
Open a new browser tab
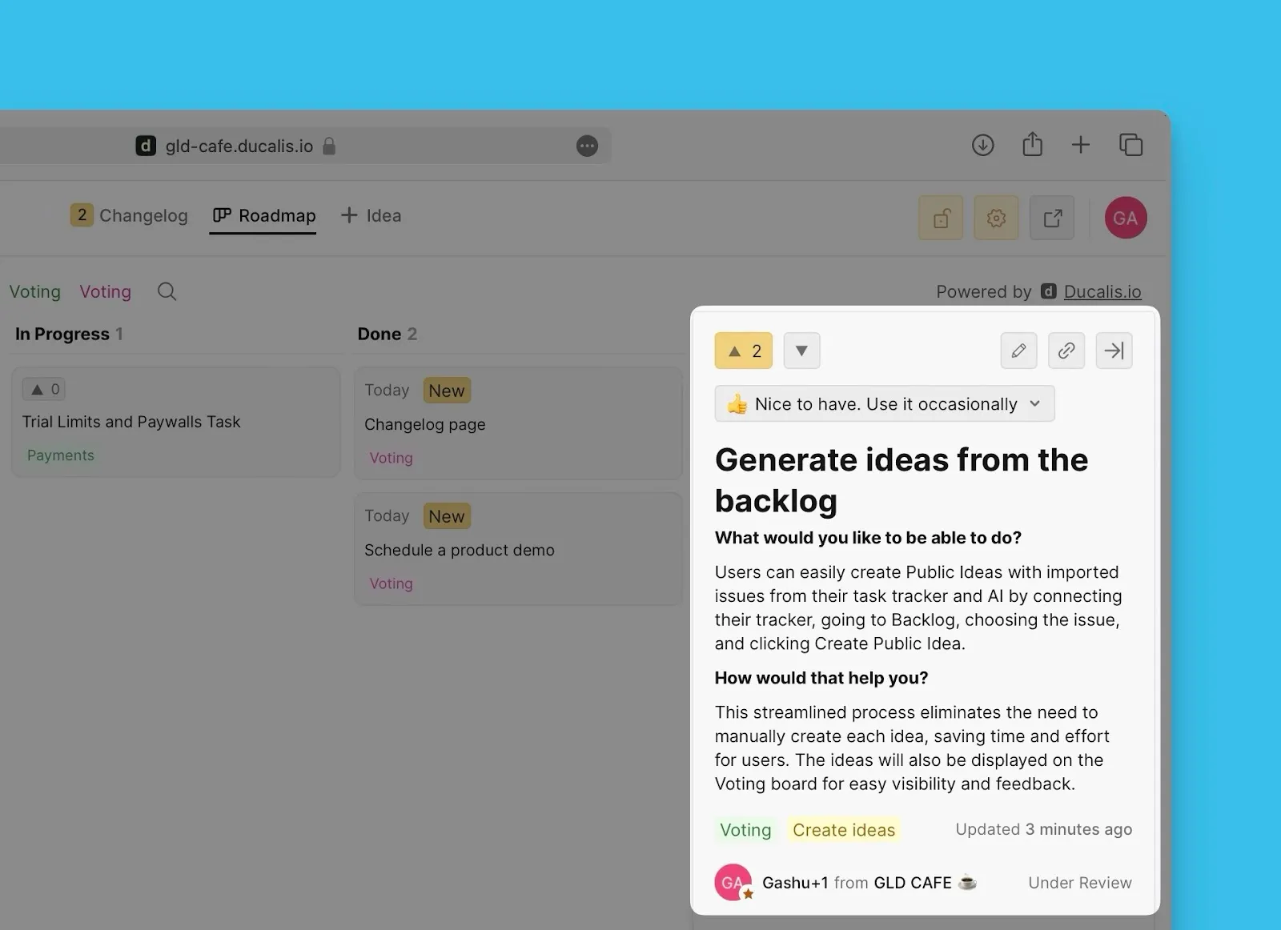pos(1080,145)
